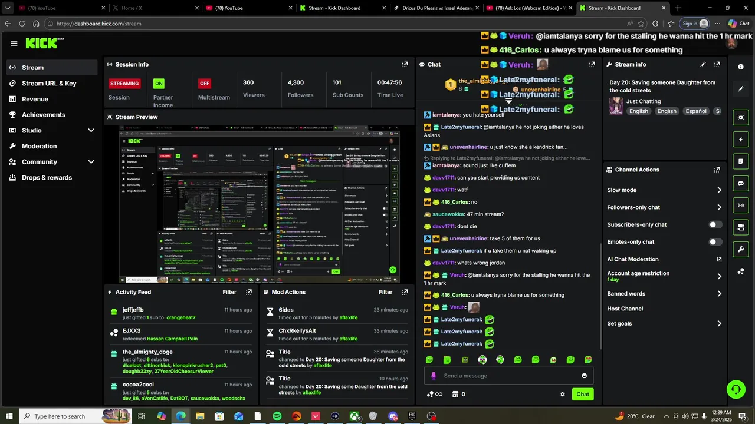
Task: Pop out the Mod Actions panel
Action: (405, 292)
